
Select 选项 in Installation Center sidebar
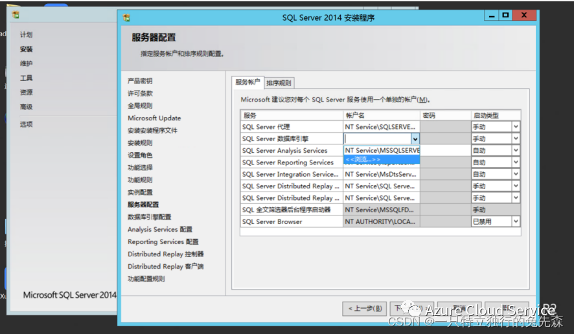[27, 124]
